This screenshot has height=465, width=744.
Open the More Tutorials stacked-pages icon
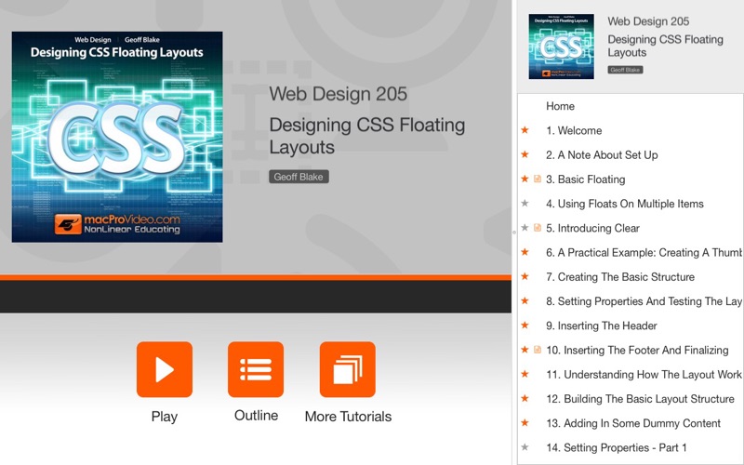click(347, 369)
